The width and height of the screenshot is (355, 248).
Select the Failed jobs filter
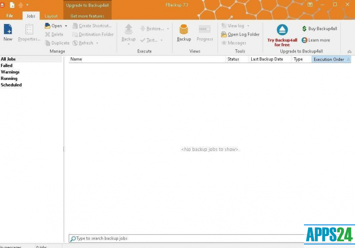click(7, 65)
